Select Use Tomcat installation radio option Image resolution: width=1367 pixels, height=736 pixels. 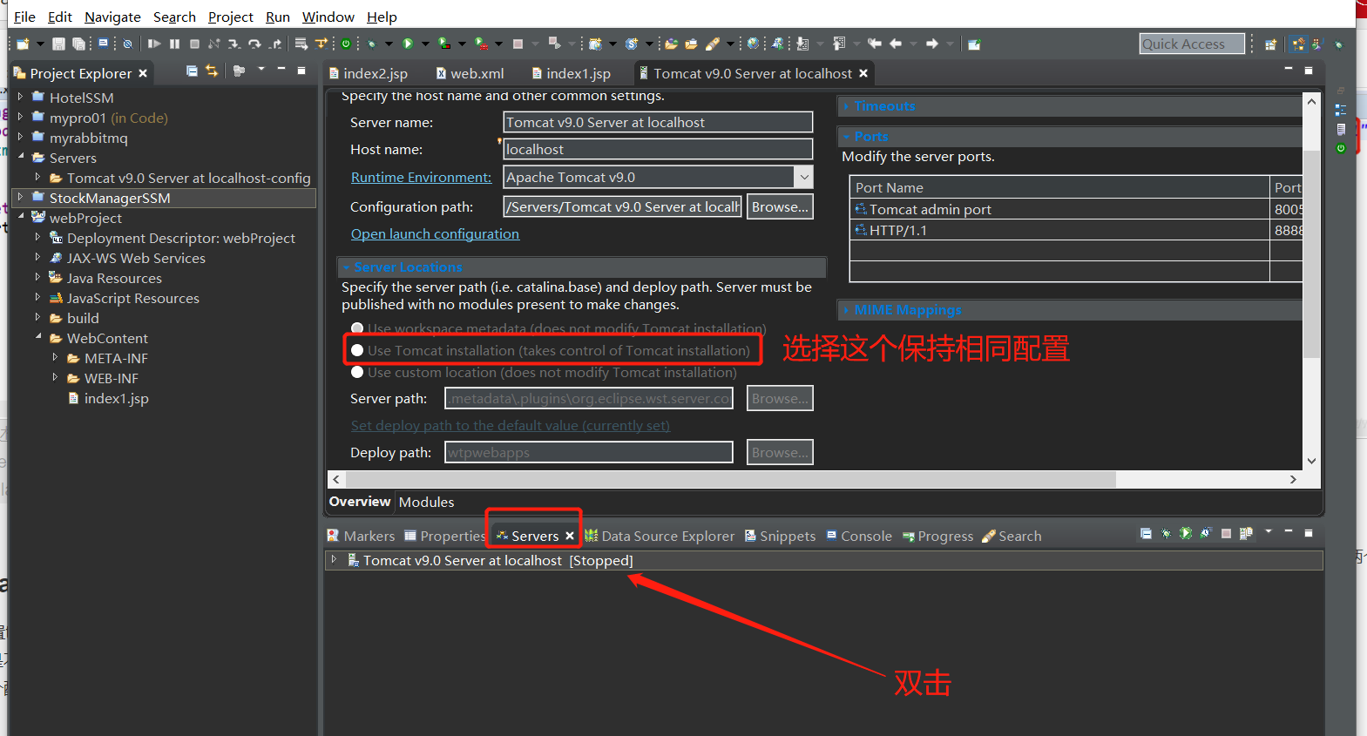[x=357, y=350]
